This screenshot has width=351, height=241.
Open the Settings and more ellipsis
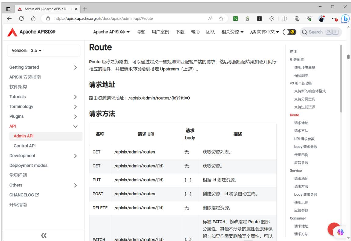(x=334, y=19)
